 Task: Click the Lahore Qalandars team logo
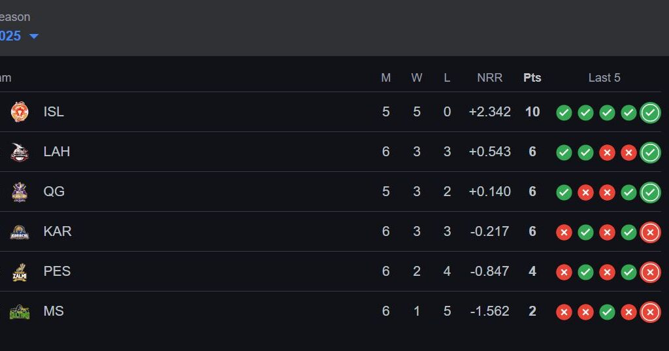click(x=20, y=152)
